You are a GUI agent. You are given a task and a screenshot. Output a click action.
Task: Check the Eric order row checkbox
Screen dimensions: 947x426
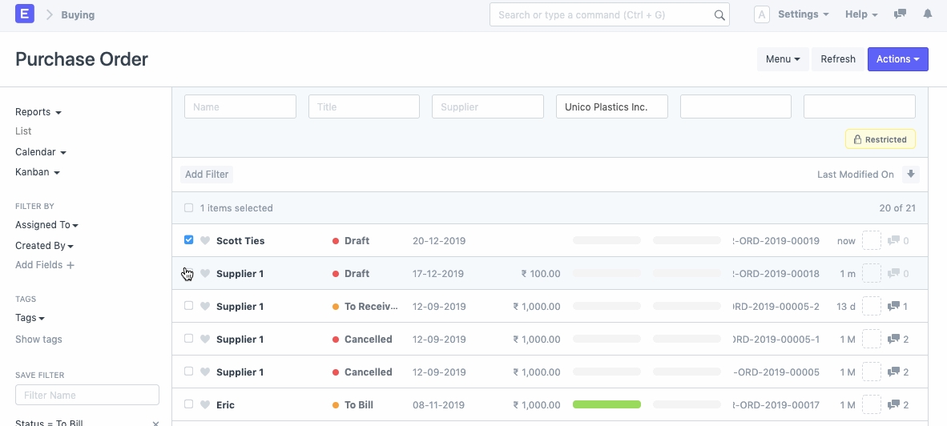(x=189, y=404)
